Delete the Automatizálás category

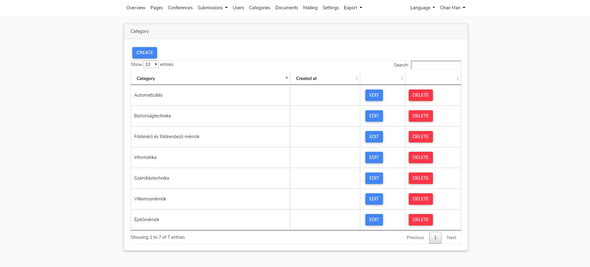(420, 95)
